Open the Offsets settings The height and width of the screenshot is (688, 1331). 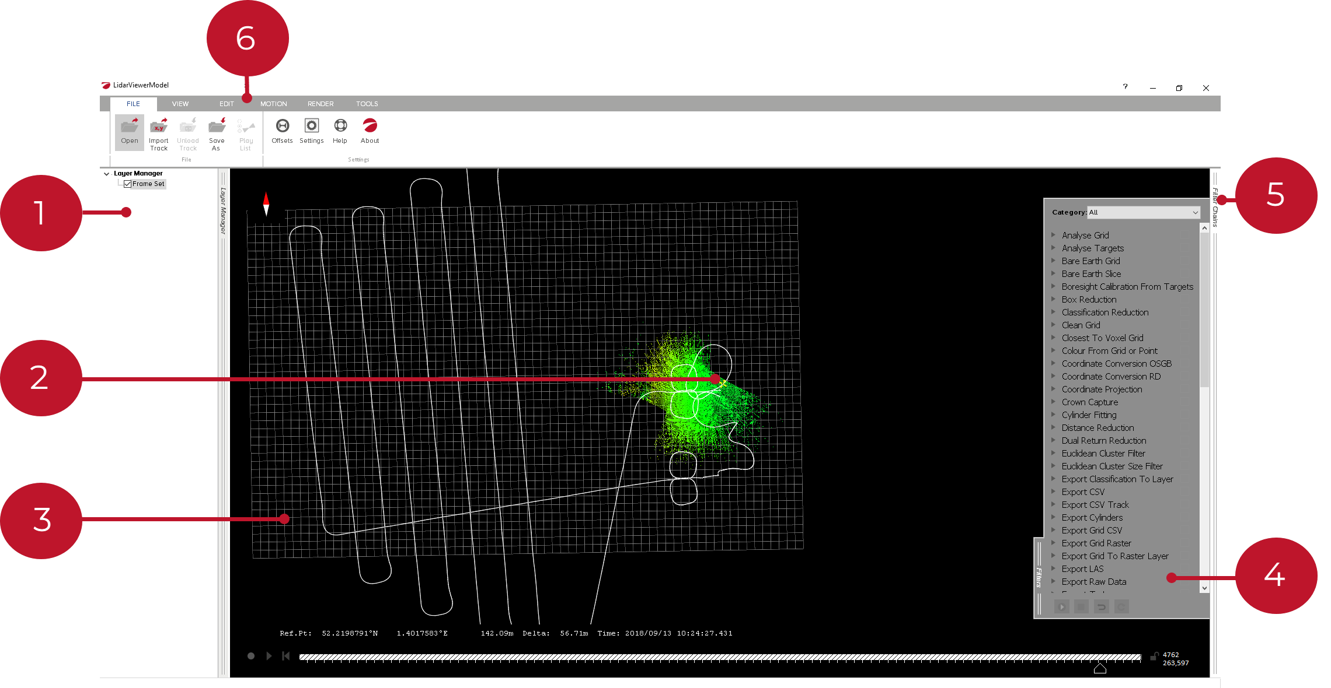coord(283,126)
